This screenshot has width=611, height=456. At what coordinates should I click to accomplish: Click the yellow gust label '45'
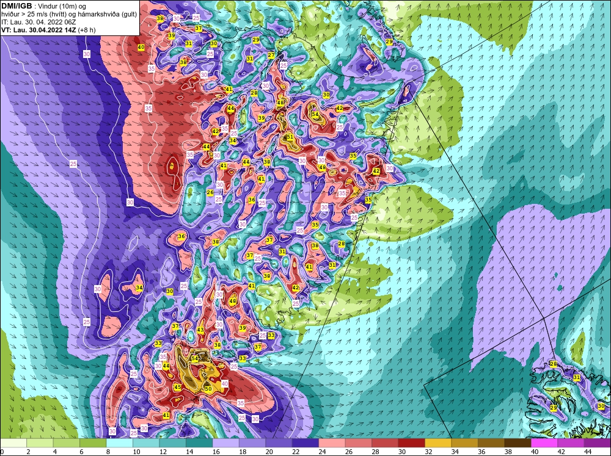(x=177, y=387)
